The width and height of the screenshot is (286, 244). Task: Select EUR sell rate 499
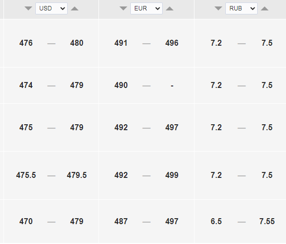[172, 175]
